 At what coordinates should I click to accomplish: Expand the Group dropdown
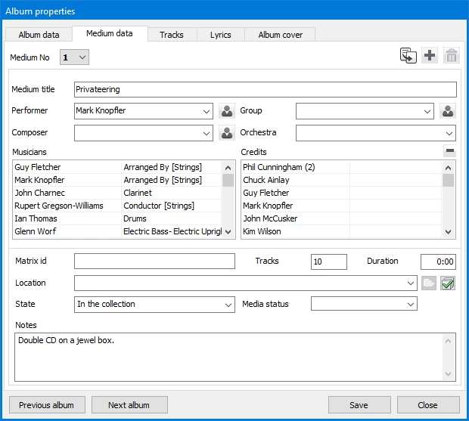[x=427, y=111]
